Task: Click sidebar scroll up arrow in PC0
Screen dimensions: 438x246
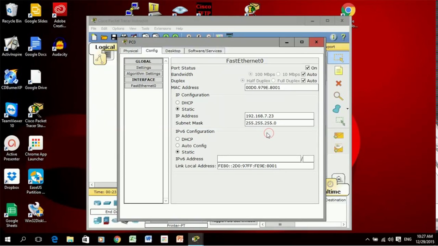Action: click(x=166, y=61)
